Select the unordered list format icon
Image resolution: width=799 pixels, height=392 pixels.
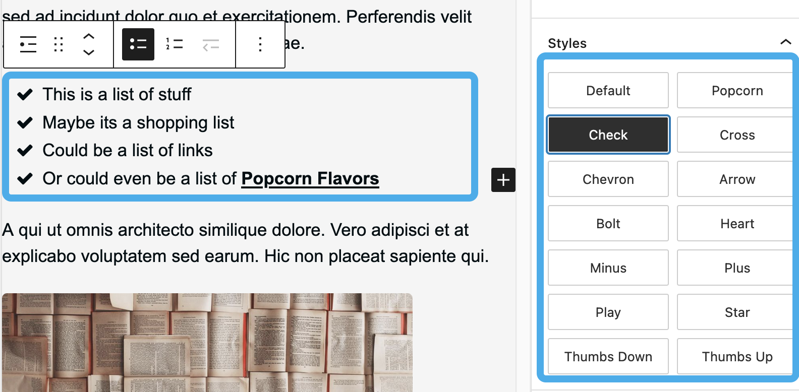[x=137, y=44]
